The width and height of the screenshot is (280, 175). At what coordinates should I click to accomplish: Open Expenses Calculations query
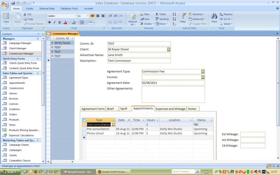[21, 135]
